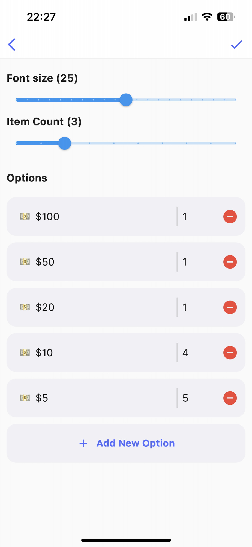Tap the back arrow icon
This screenshot has width=252, height=547.
(x=12, y=45)
